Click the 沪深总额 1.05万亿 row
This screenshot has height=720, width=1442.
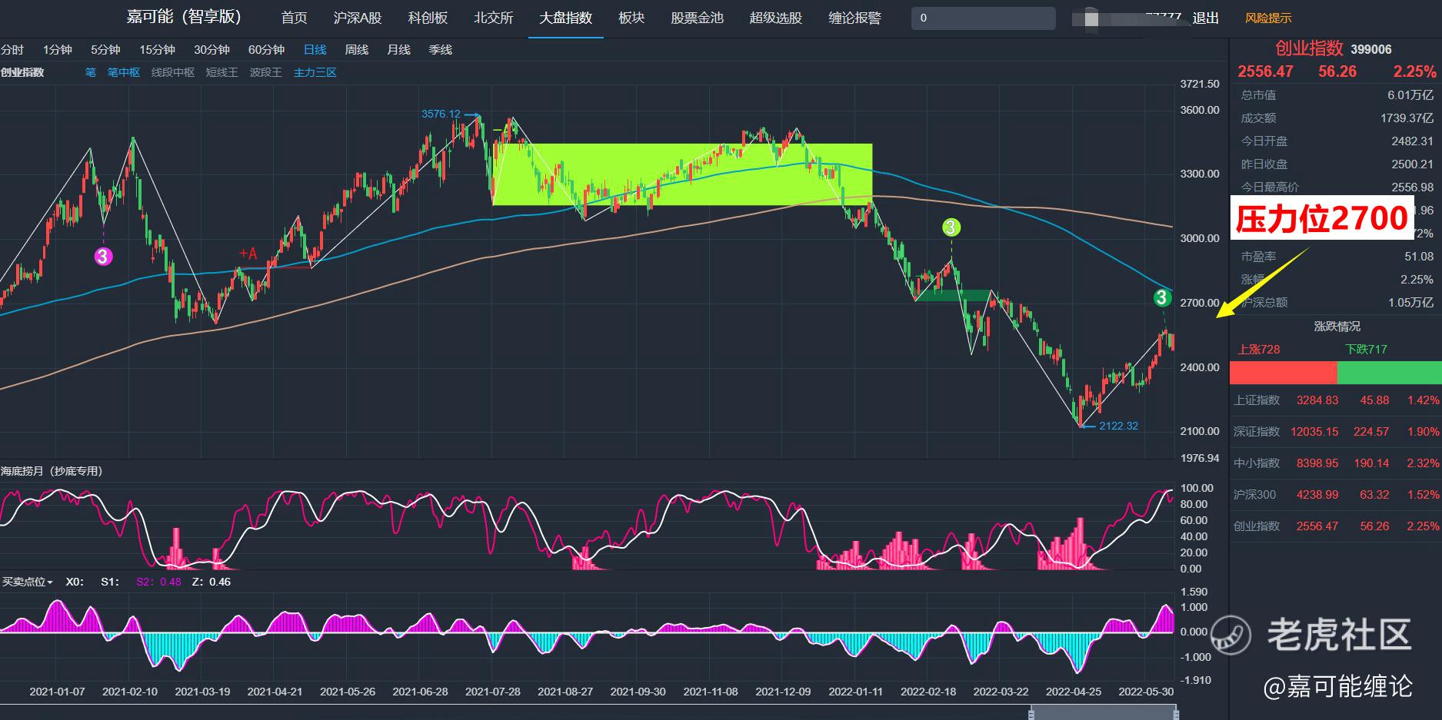pos(1337,303)
